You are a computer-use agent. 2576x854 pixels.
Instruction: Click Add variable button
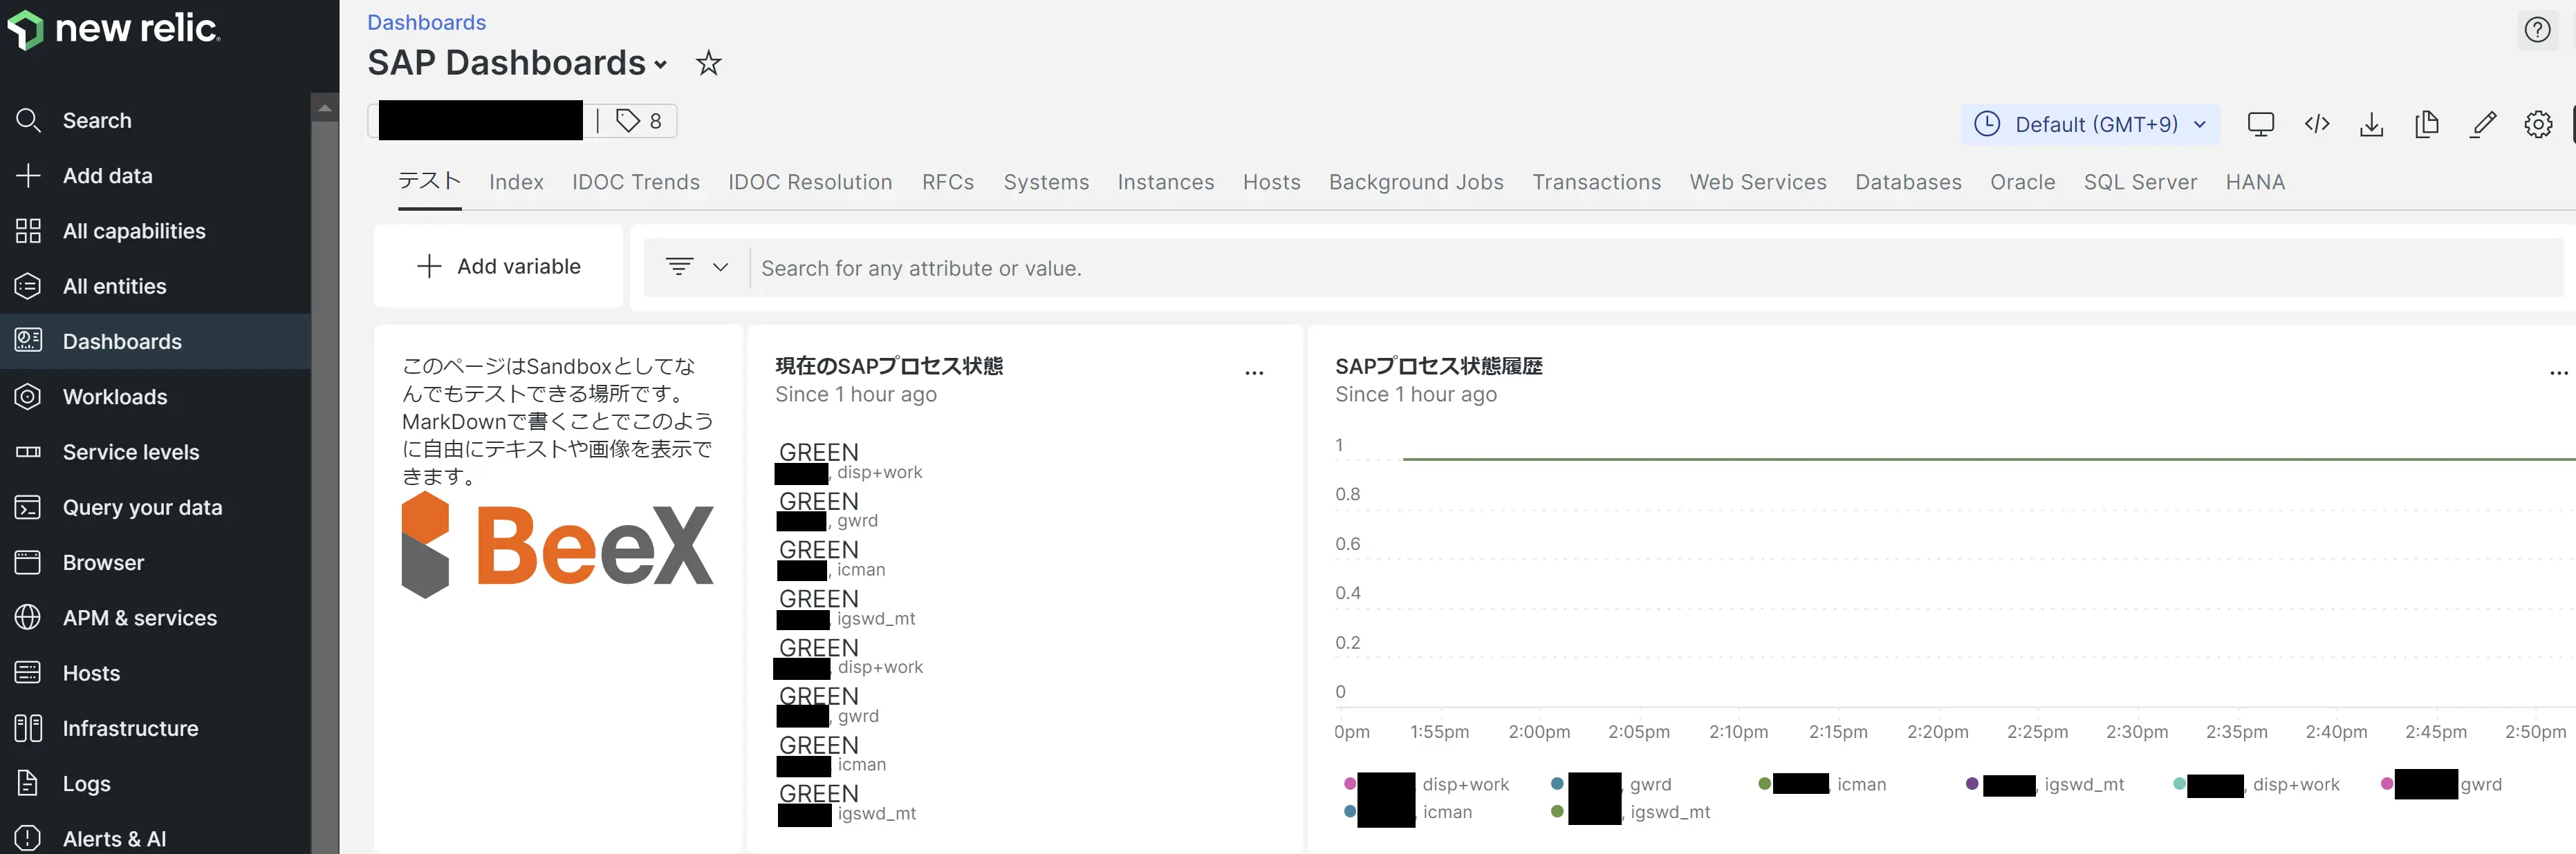point(498,267)
